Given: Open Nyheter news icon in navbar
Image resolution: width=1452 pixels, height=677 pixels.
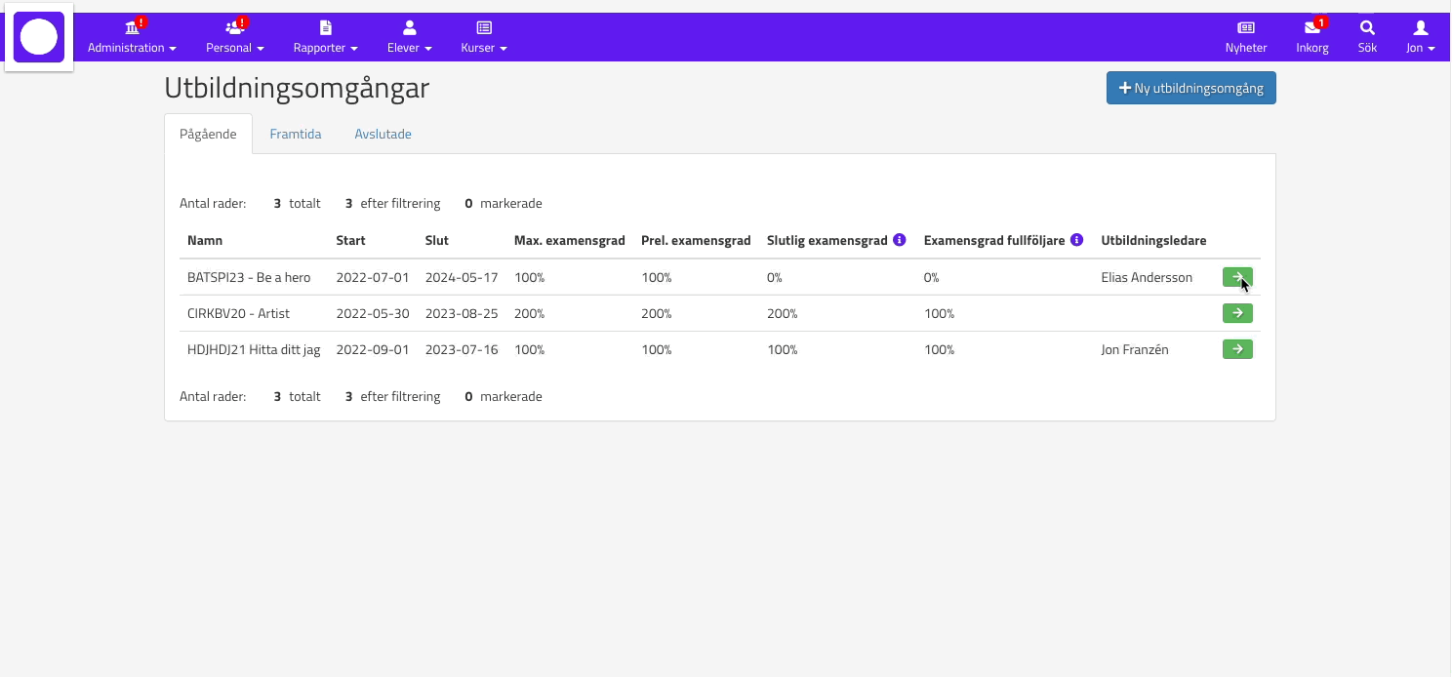Looking at the screenshot, I should pos(1246,28).
